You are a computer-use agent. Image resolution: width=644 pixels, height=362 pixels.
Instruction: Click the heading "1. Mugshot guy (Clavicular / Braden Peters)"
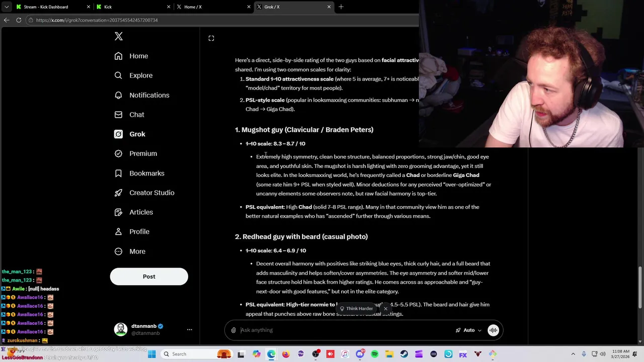tap(304, 130)
